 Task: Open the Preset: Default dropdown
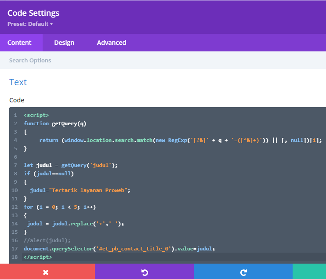pyautogui.click(x=30, y=24)
